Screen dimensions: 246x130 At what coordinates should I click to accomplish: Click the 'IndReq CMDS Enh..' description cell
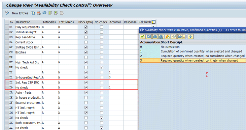click(x=28, y=47)
